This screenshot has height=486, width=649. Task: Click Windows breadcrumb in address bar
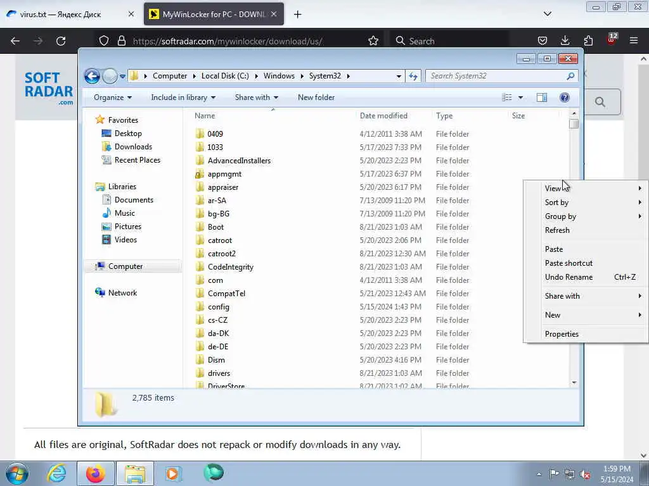[279, 76]
